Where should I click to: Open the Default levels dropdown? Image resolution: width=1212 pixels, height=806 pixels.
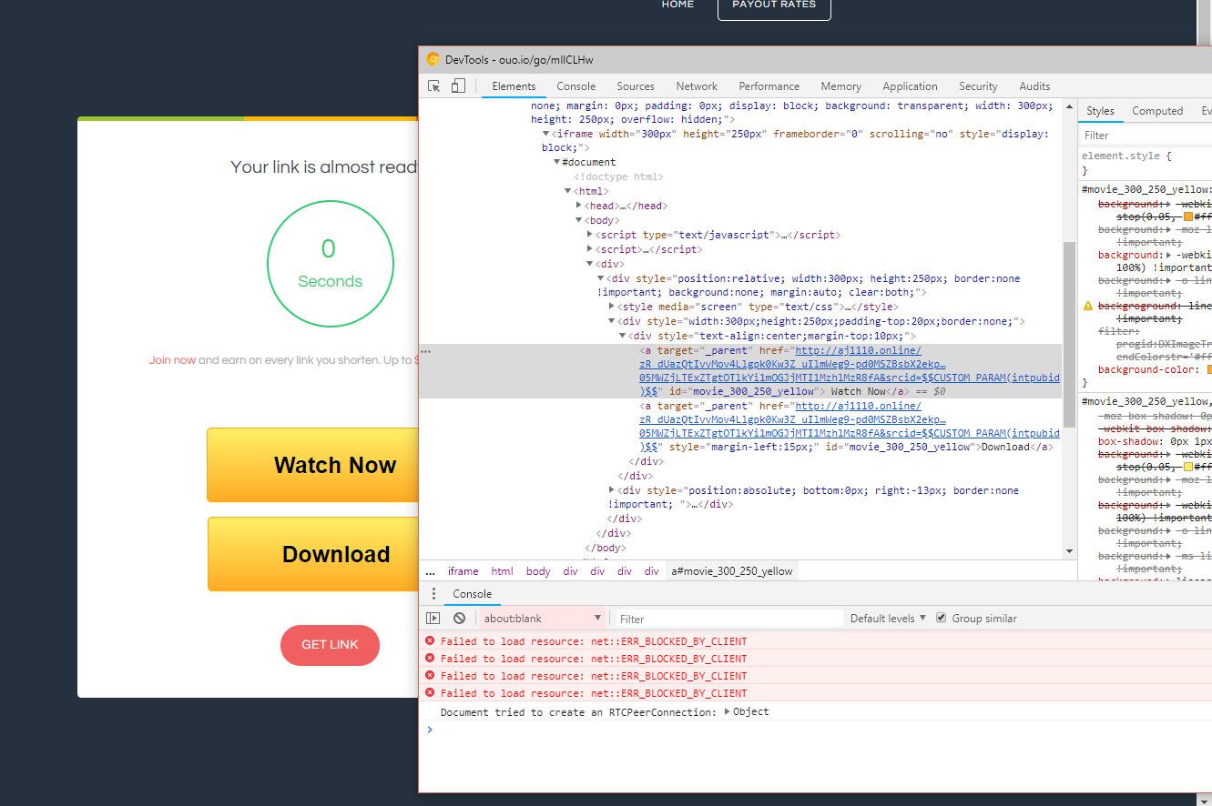pos(887,618)
